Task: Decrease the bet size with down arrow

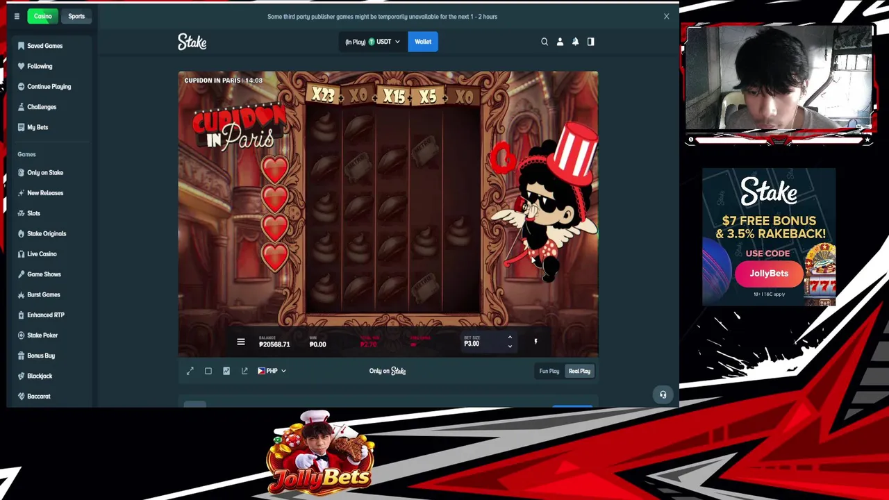Action: click(510, 347)
